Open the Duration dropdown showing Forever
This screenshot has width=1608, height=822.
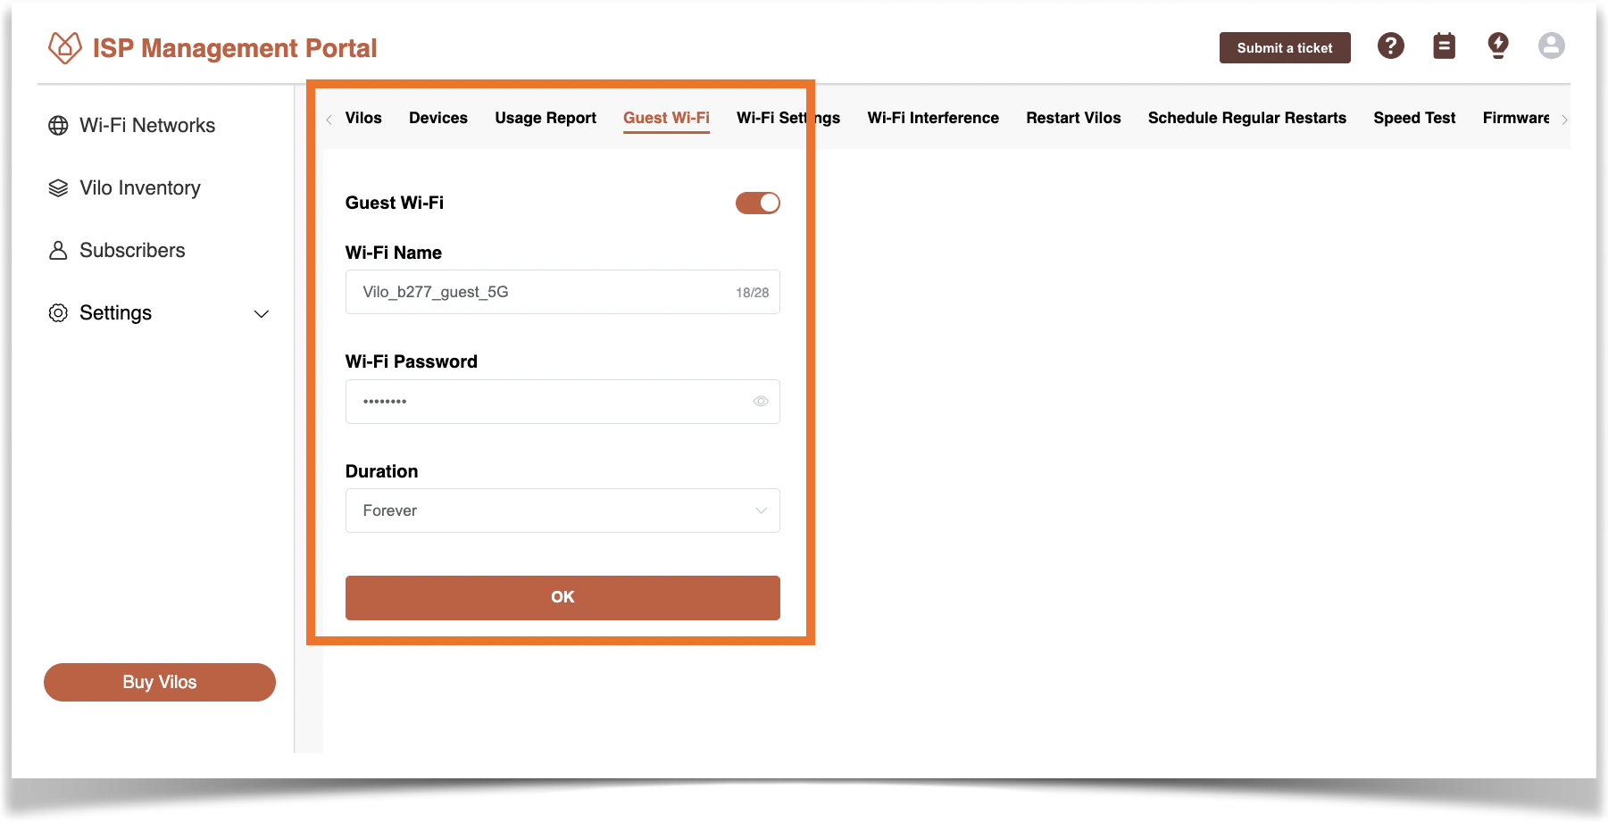562,511
